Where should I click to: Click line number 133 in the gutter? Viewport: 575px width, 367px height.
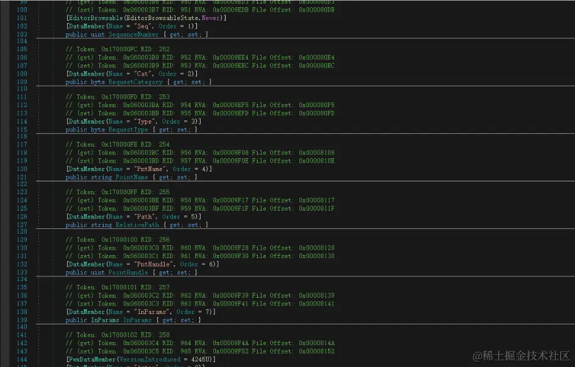tap(22, 272)
